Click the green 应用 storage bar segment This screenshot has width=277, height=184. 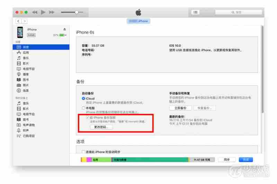coord(101,160)
